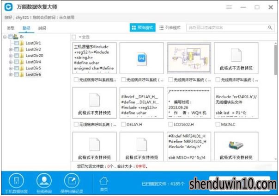Image resolution: width=279 pixels, height=196 pixels.
Task: Click the app logo in title bar
Action: (x=8, y=7)
